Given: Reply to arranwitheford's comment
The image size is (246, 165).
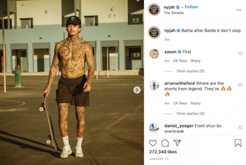Looking at the screenshot, I should 195,103.
